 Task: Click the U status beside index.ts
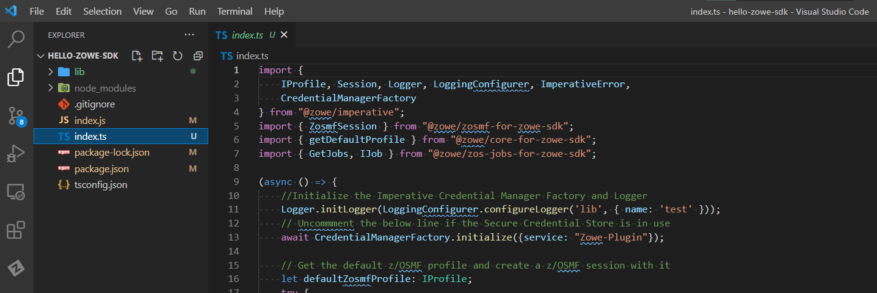coord(193,136)
